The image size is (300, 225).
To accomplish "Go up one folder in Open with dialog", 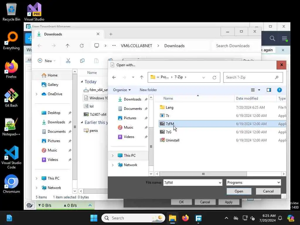I will point(142,77).
